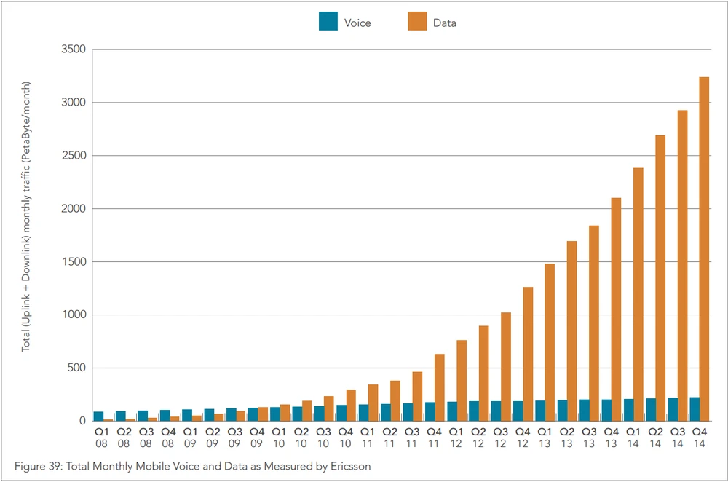The height and width of the screenshot is (482, 728).
Task: Click the orange Data bar for Q1 13
Action: [550, 342]
